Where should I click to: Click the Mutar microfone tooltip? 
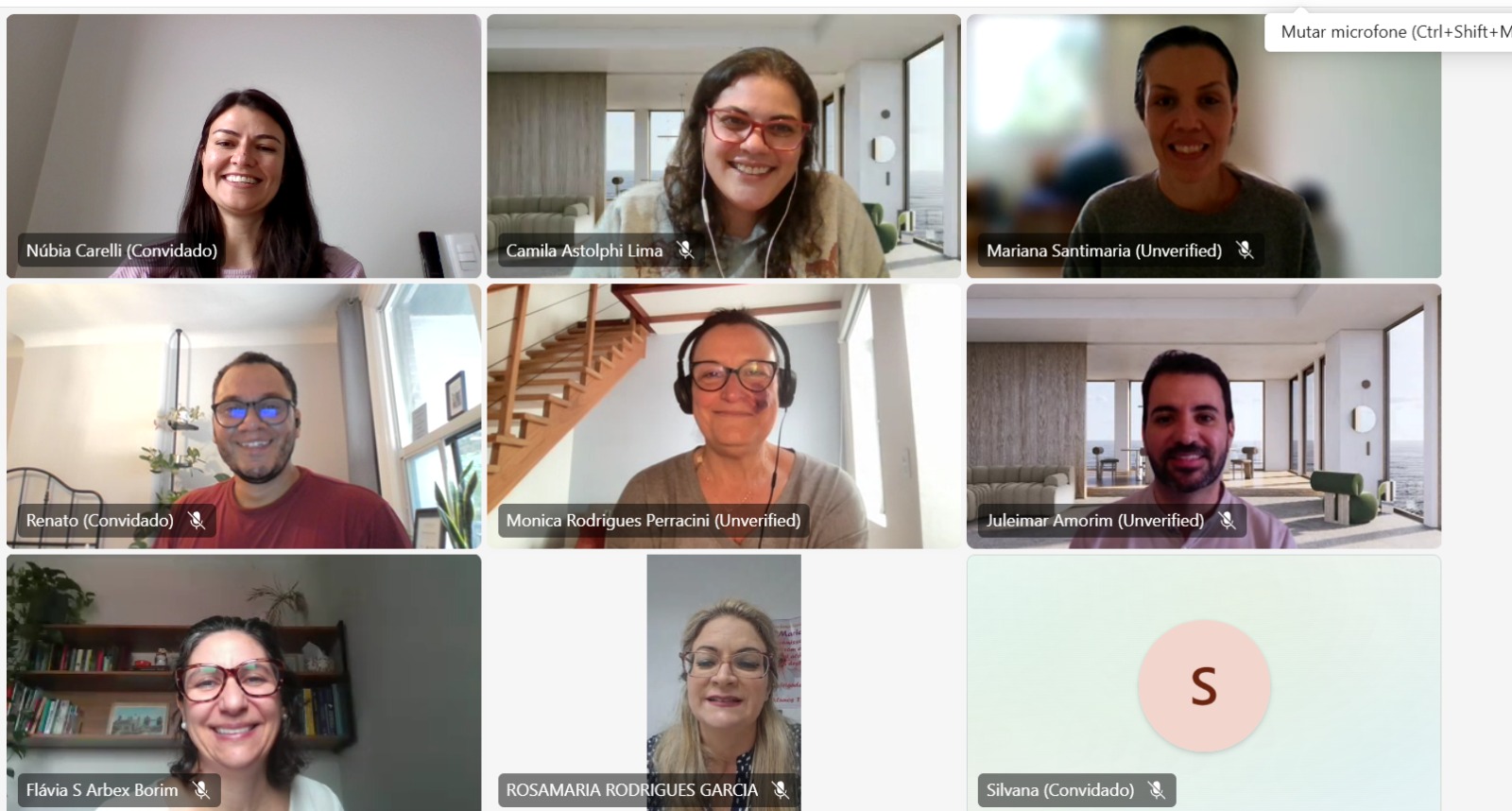(x=1388, y=32)
